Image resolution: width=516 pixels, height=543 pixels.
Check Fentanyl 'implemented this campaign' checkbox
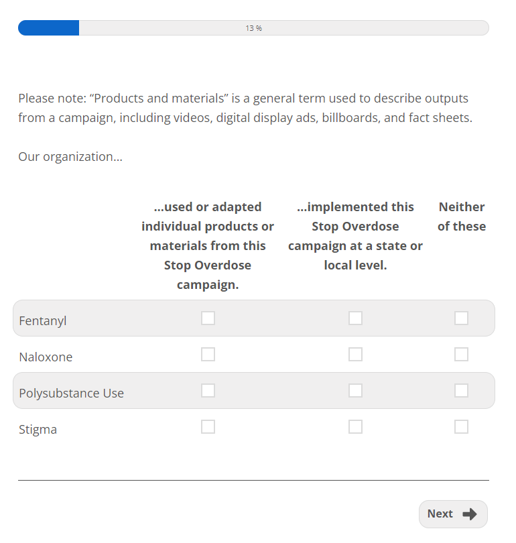click(355, 318)
